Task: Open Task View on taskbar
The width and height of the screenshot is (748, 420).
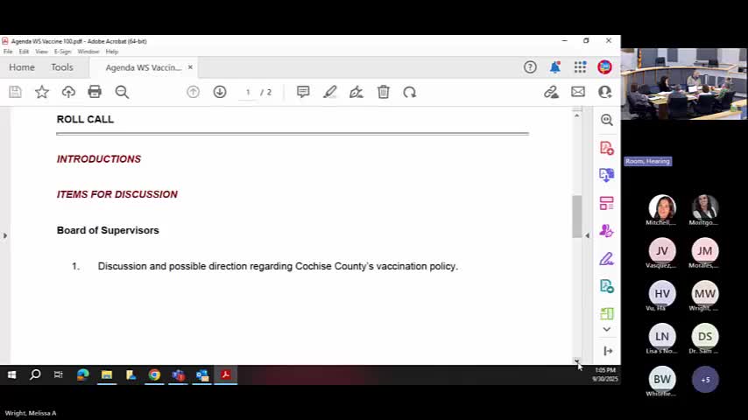Action: pos(58,375)
